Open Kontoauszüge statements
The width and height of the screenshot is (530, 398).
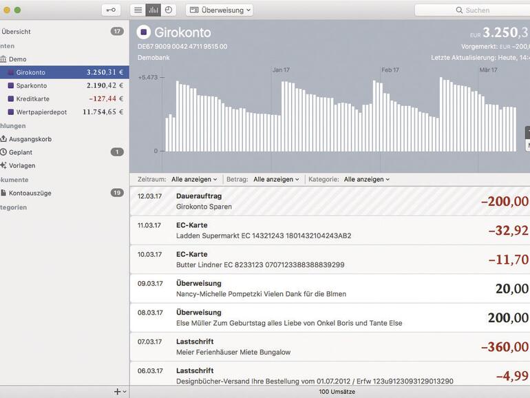pos(64,193)
